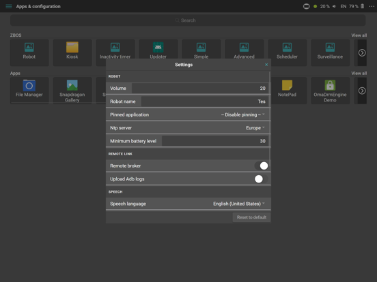Click the speaker volume icon in top bar
Viewport: 377px width, 282px height.
(x=334, y=6)
